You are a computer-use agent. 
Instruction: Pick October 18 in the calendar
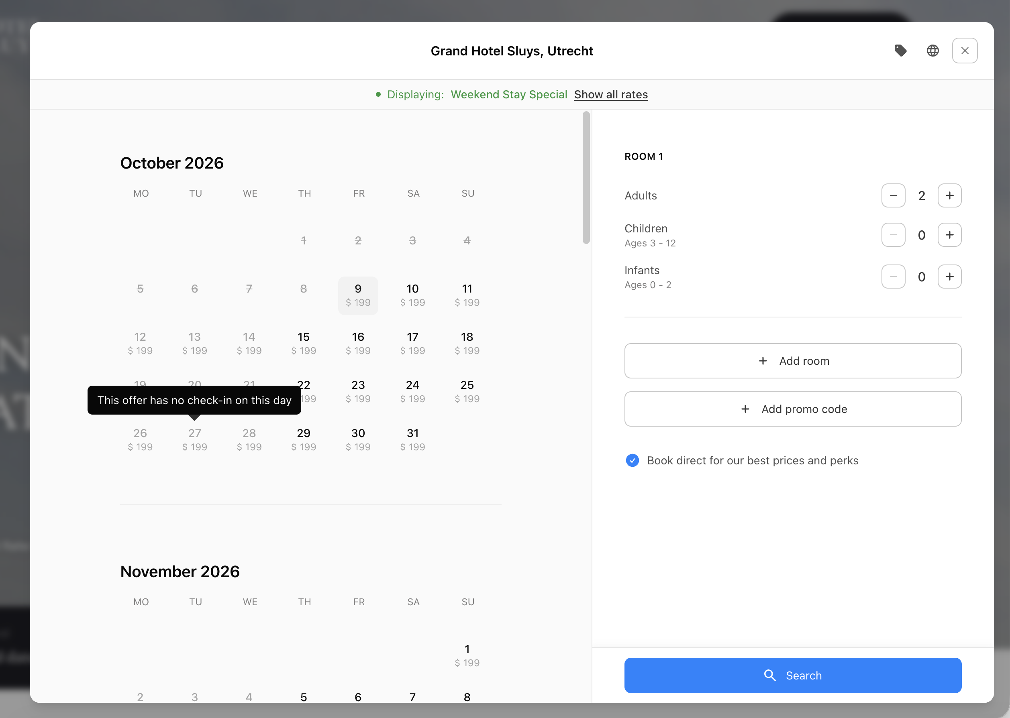pyautogui.click(x=467, y=344)
